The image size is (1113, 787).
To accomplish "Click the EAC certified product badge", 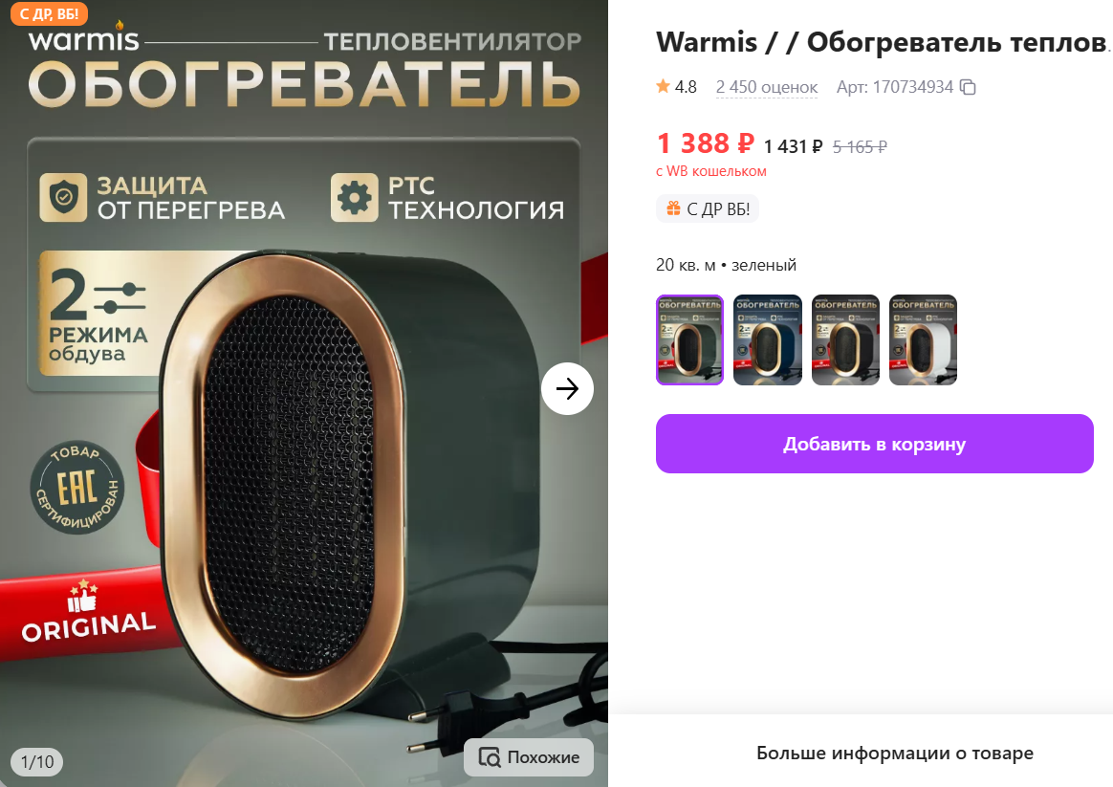I will [x=76, y=488].
